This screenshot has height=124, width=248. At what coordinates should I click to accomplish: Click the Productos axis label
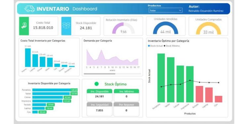(190, 113)
